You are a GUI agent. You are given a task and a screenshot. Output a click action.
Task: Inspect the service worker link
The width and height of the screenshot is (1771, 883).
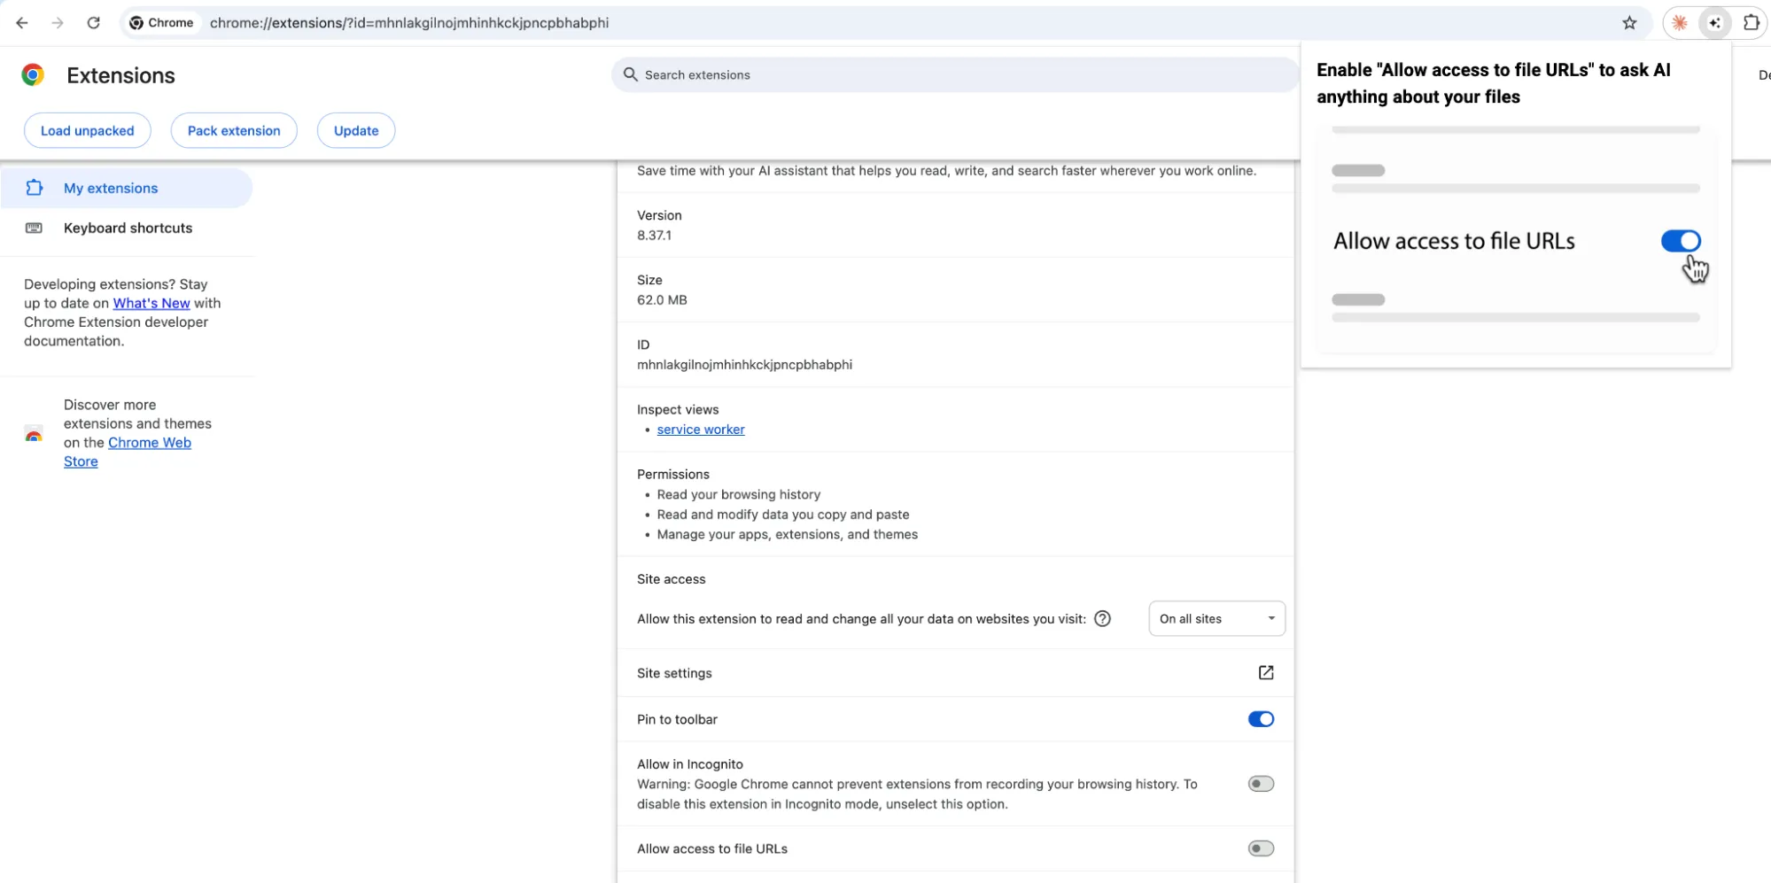tap(701, 430)
